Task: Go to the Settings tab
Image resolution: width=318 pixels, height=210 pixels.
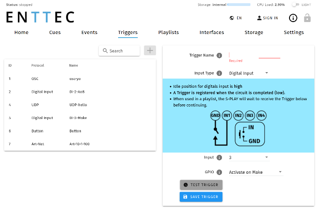Action: tap(294, 33)
